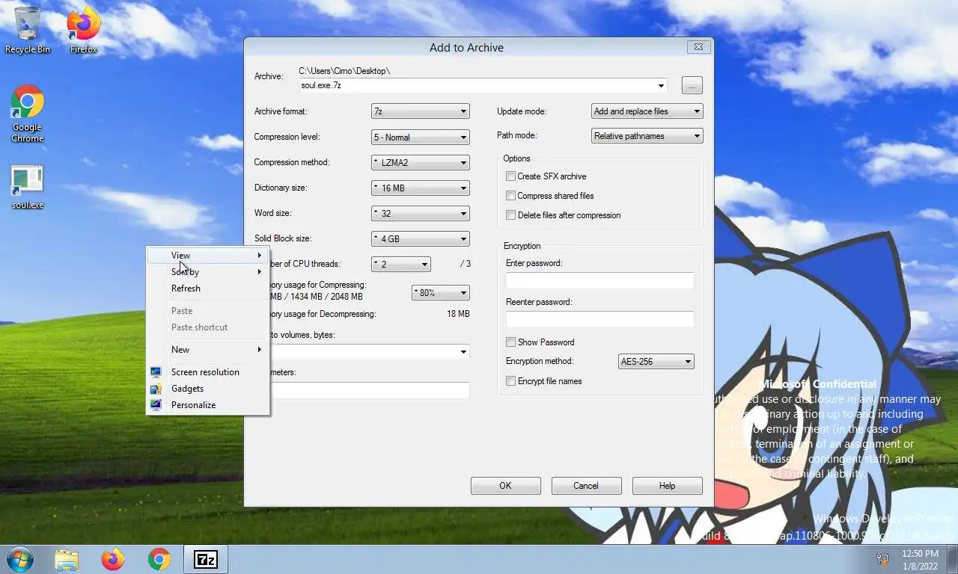Click the Enter password field
Screen dimensions: 958x574
click(600, 281)
